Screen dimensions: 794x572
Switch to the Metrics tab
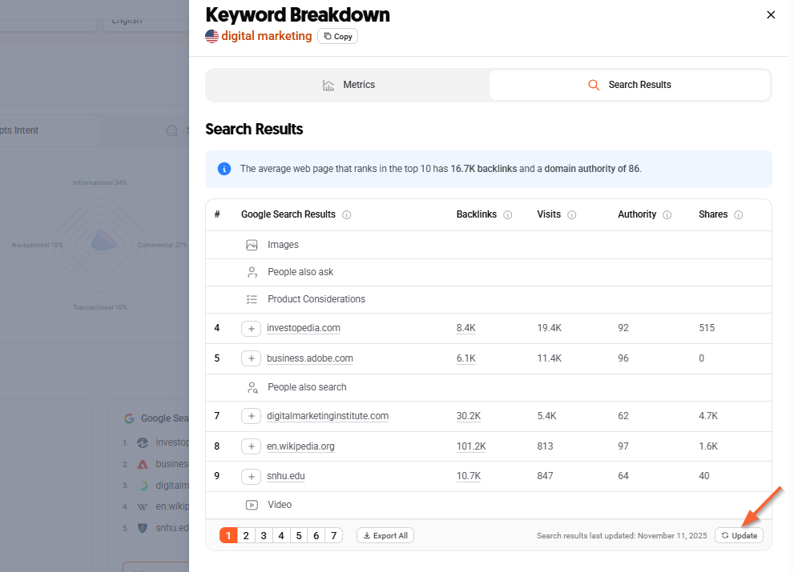tap(349, 85)
